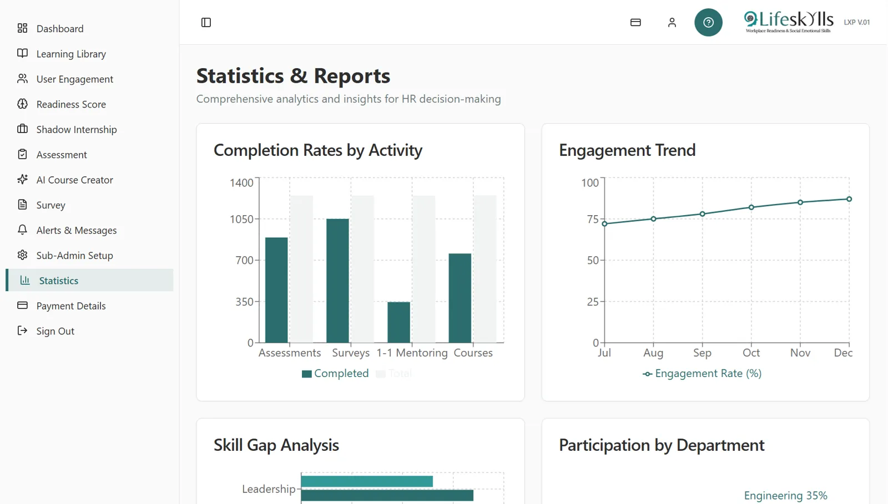Select Readiness Score in the sidebar

coord(89,104)
